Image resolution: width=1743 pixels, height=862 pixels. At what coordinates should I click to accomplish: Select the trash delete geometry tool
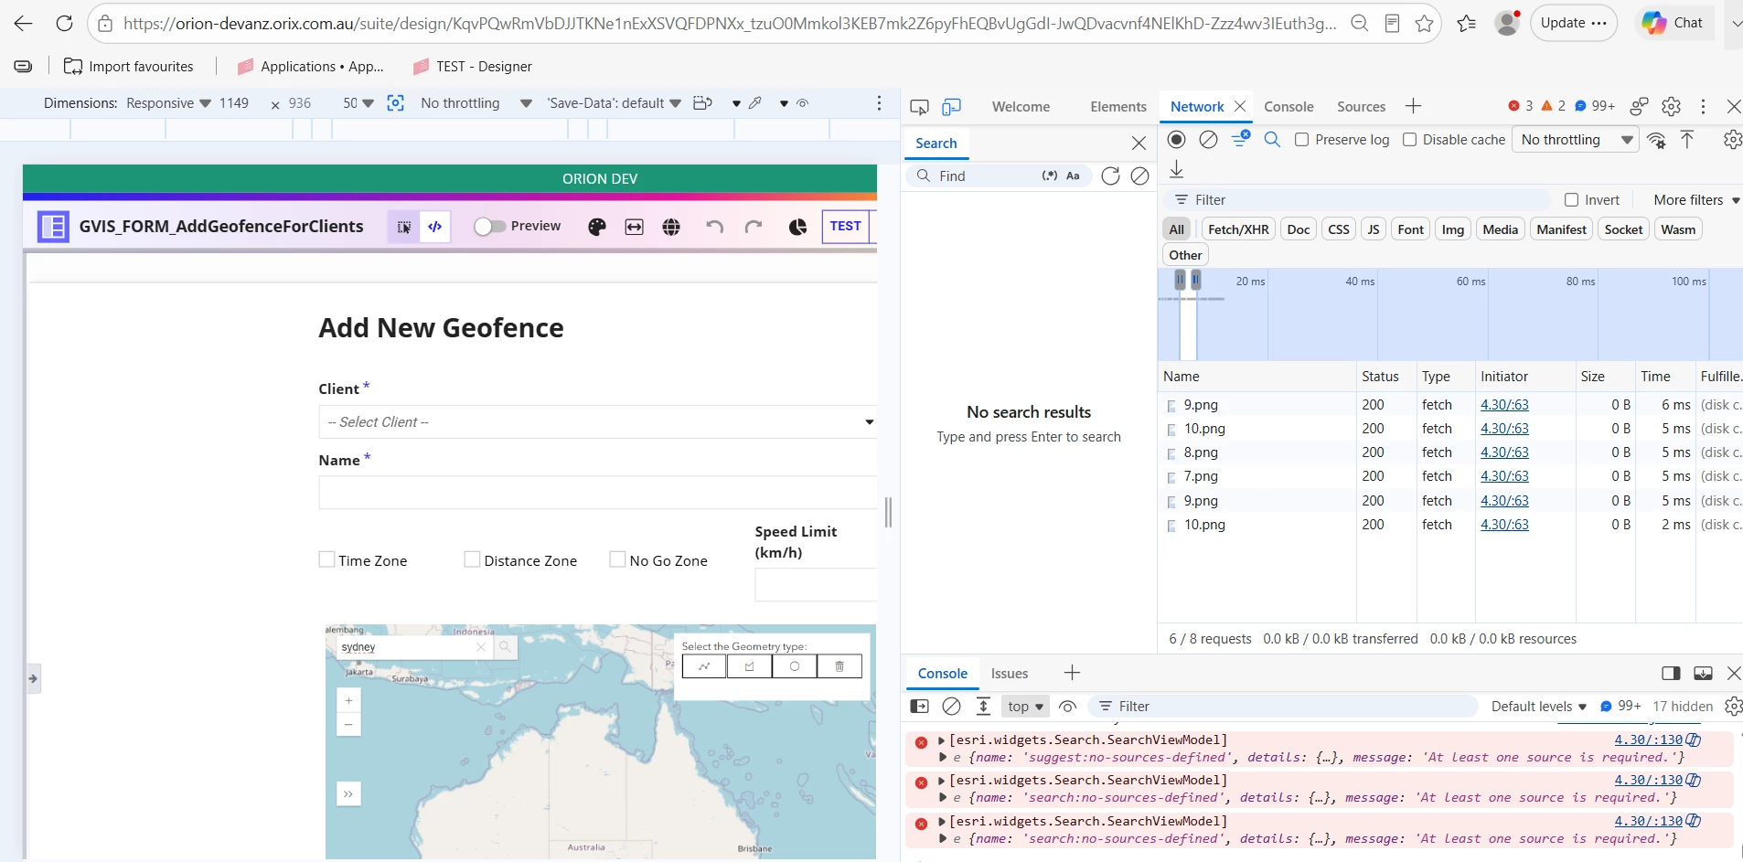839,666
